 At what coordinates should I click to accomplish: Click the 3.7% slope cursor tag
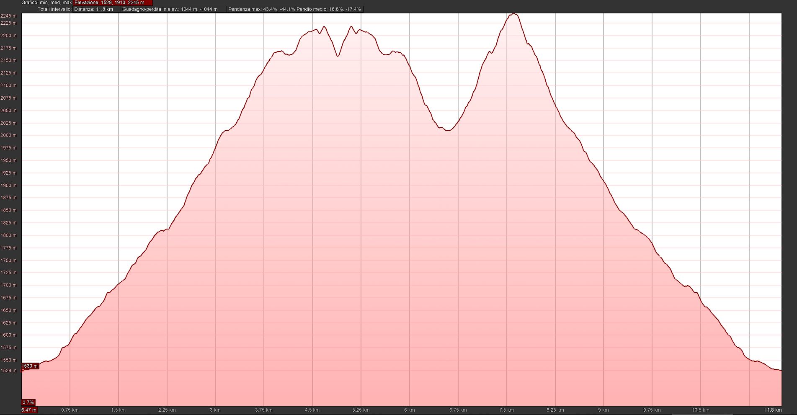click(28, 402)
